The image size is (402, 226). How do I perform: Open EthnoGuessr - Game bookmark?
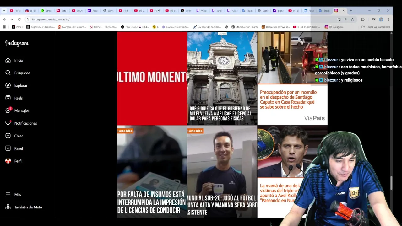point(245,27)
